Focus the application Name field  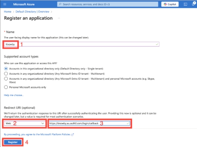coord(82,44)
